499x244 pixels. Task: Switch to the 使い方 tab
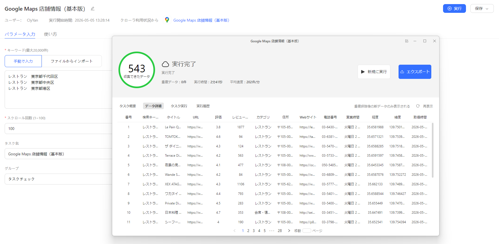[x=51, y=34]
